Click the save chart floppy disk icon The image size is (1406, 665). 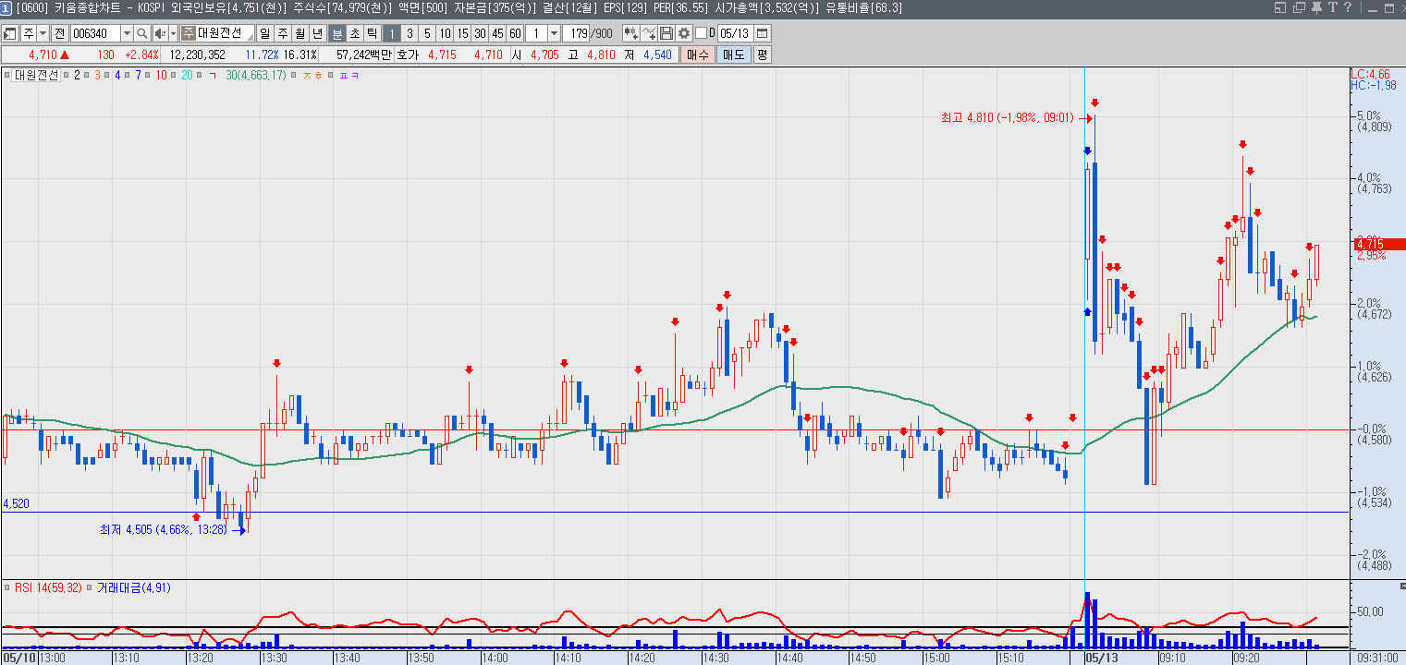tap(666, 33)
